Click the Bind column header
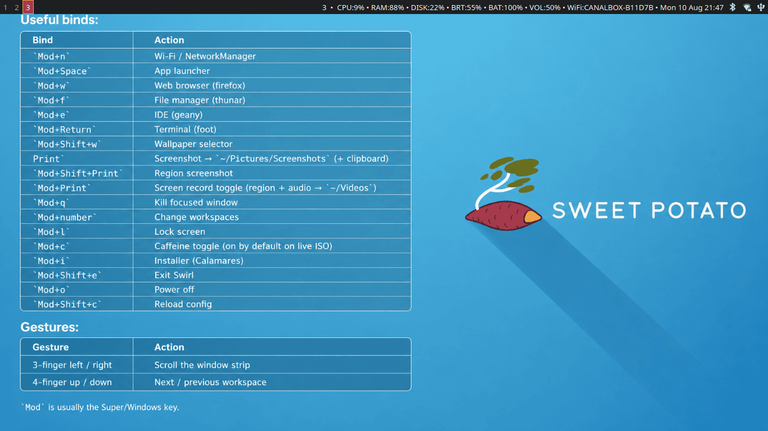This screenshot has height=431, width=768. [76, 40]
